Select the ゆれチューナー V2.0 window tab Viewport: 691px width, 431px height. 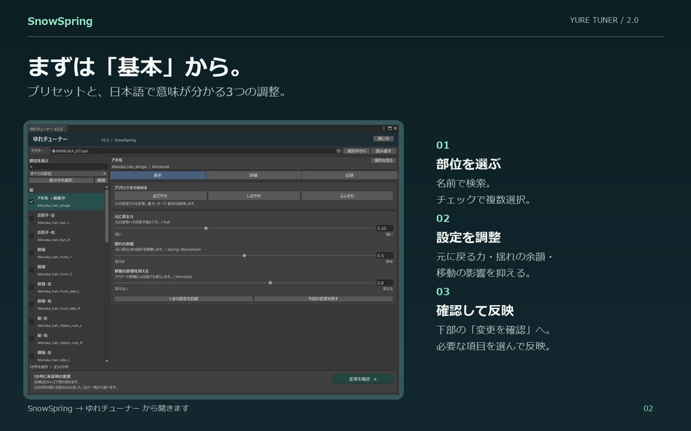[47, 129]
